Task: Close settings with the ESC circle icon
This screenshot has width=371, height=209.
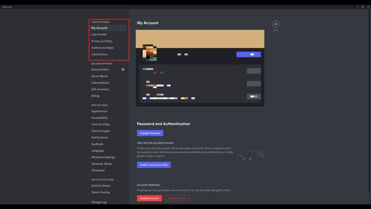Action: [275, 24]
